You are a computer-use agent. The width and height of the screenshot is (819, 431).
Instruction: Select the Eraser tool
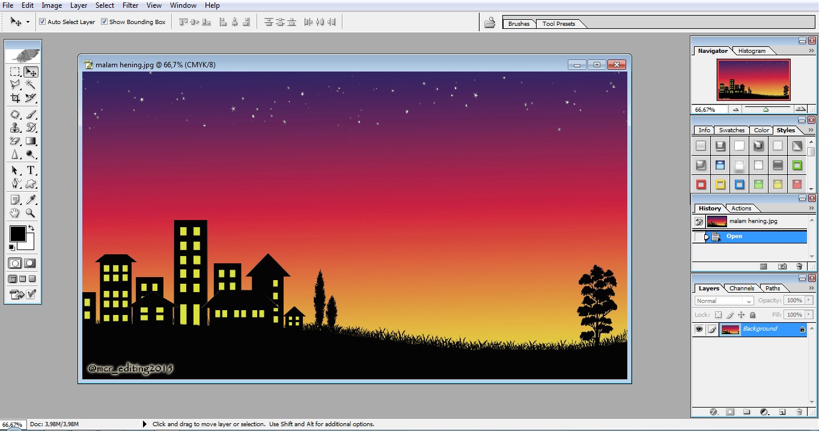[x=15, y=141]
